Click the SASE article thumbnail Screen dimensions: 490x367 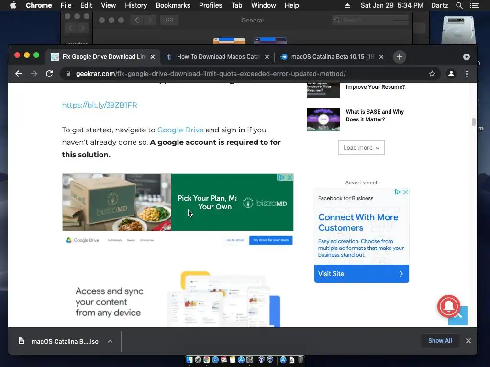323,119
